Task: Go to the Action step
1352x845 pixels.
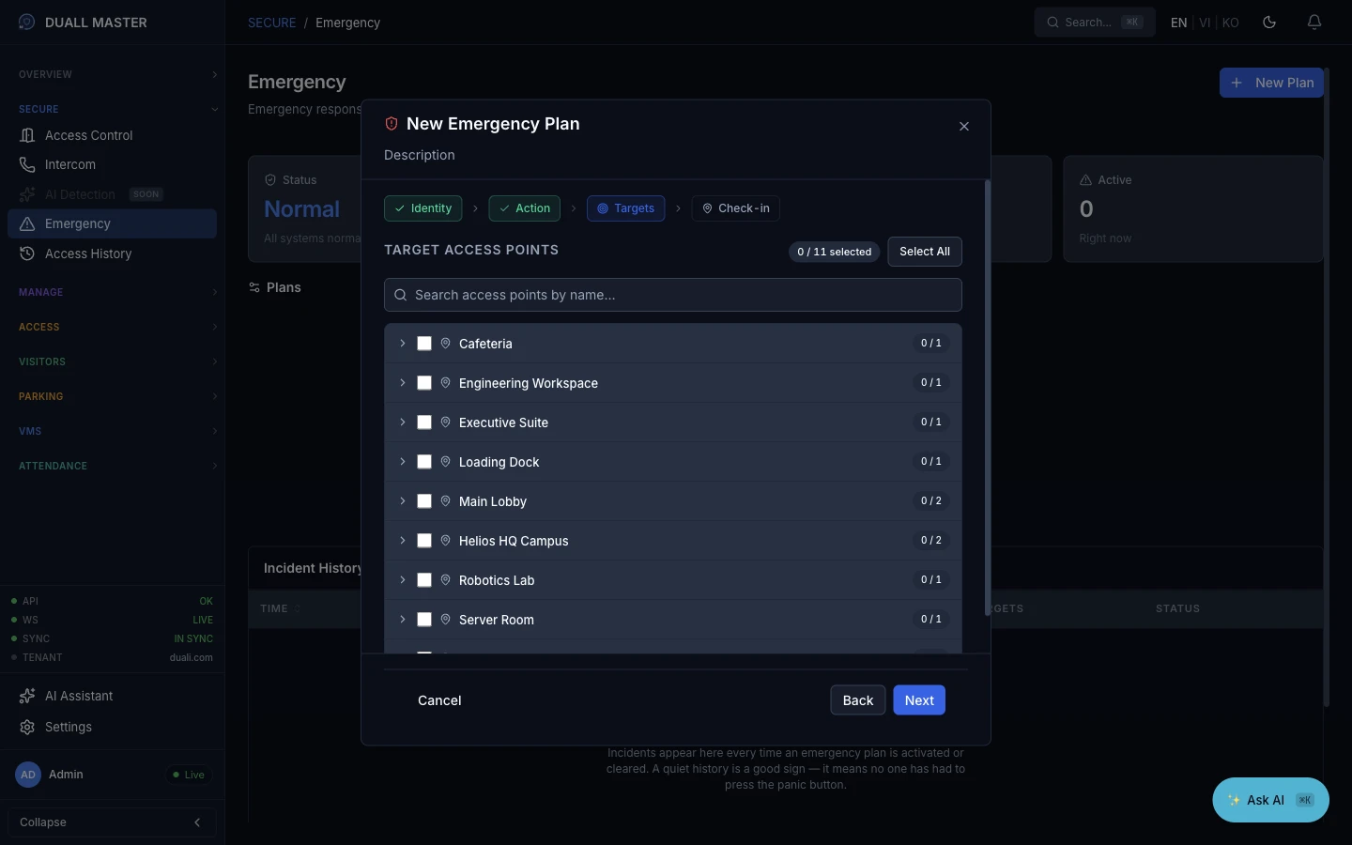Action: [525, 208]
